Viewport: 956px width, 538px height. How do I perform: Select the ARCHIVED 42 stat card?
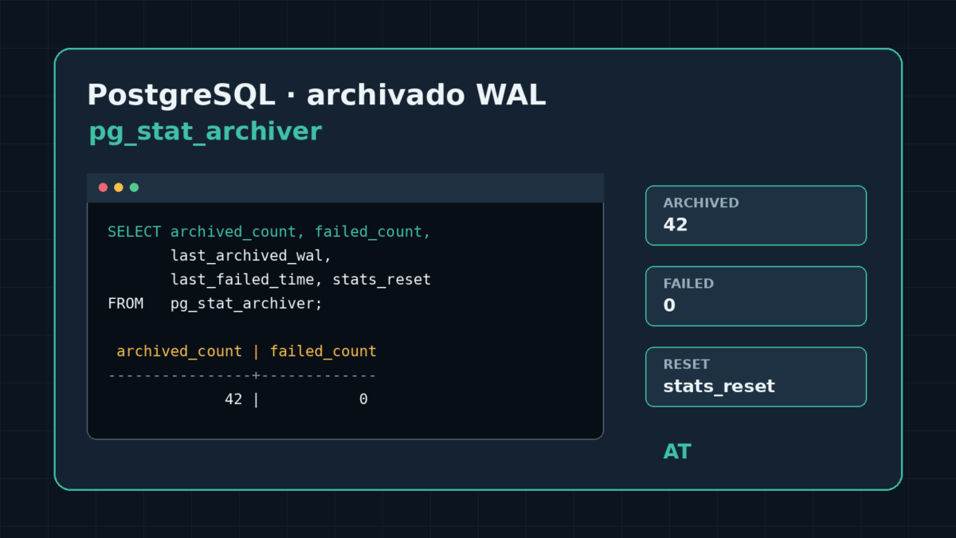tap(755, 215)
